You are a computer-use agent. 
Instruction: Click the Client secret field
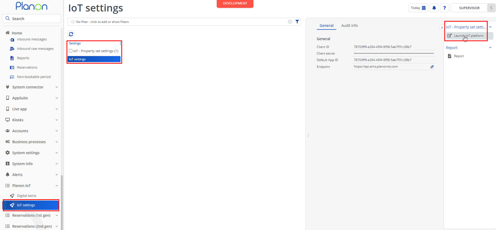(x=394, y=53)
